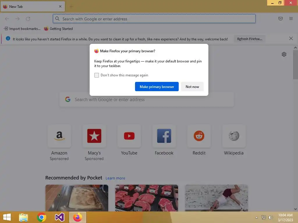Launch Google Chrome from the taskbar
Screen dimensions: 298x223
(x=42, y=217)
